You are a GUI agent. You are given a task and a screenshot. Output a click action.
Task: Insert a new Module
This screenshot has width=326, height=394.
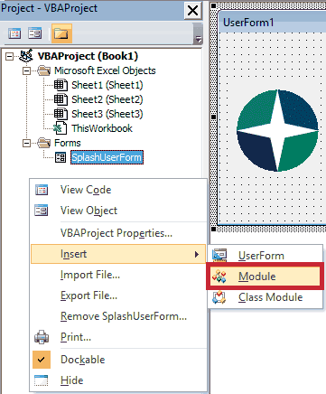point(265,277)
